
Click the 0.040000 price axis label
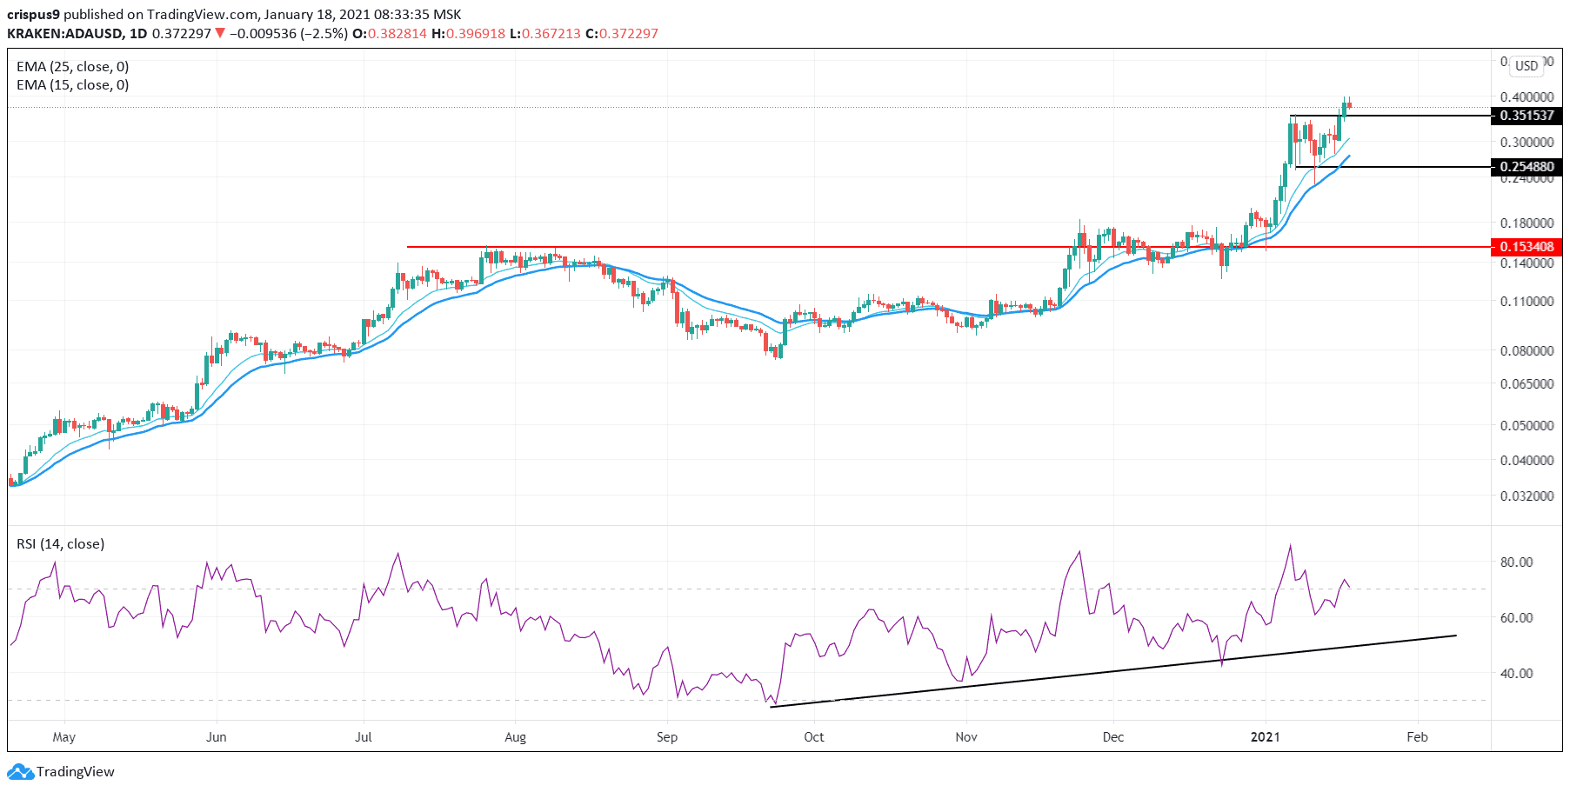1527,460
